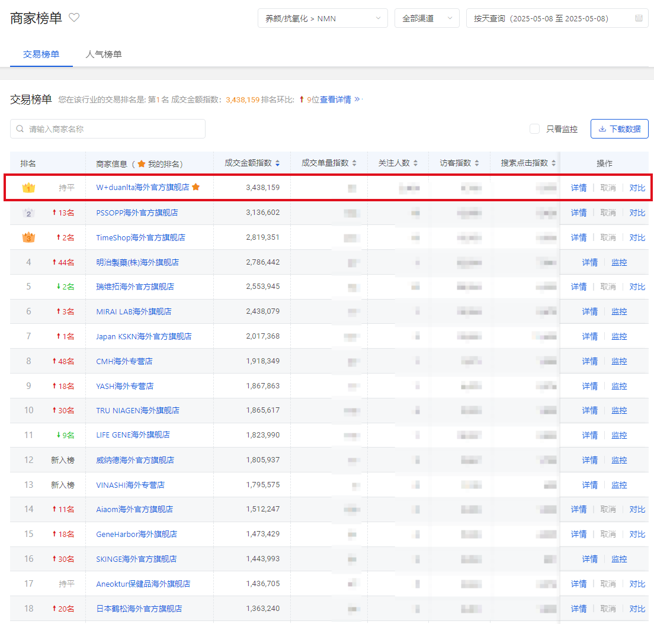Open the 查看详情 ranking link
Image resolution: width=654 pixels, height=624 pixels.
(x=335, y=99)
